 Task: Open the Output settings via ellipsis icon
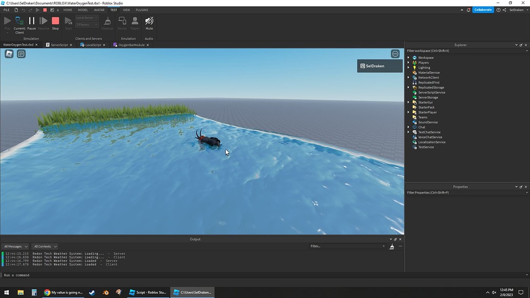400,246
